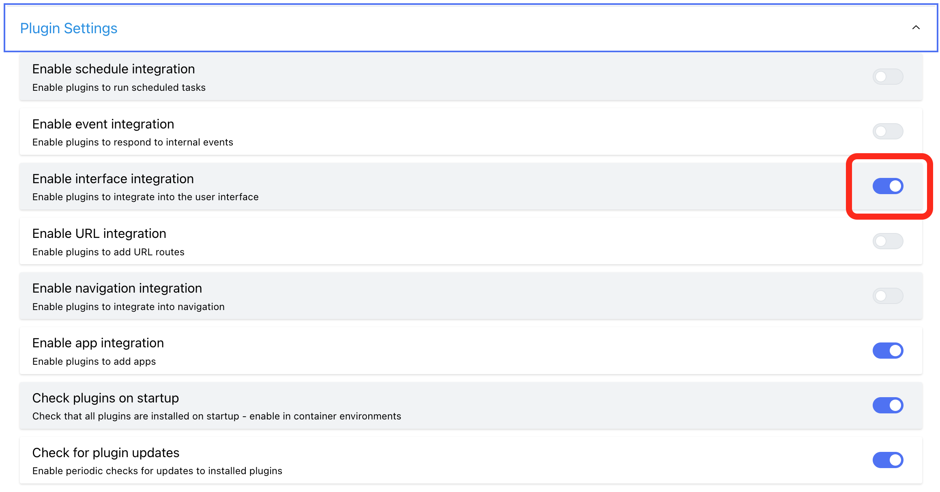Screen dimensions: 940x492
Task: Disable app integration
Action: (x=888, y=350)
